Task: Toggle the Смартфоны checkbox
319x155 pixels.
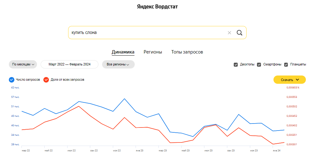Action: pyautogui.click(x=259, y=65)
